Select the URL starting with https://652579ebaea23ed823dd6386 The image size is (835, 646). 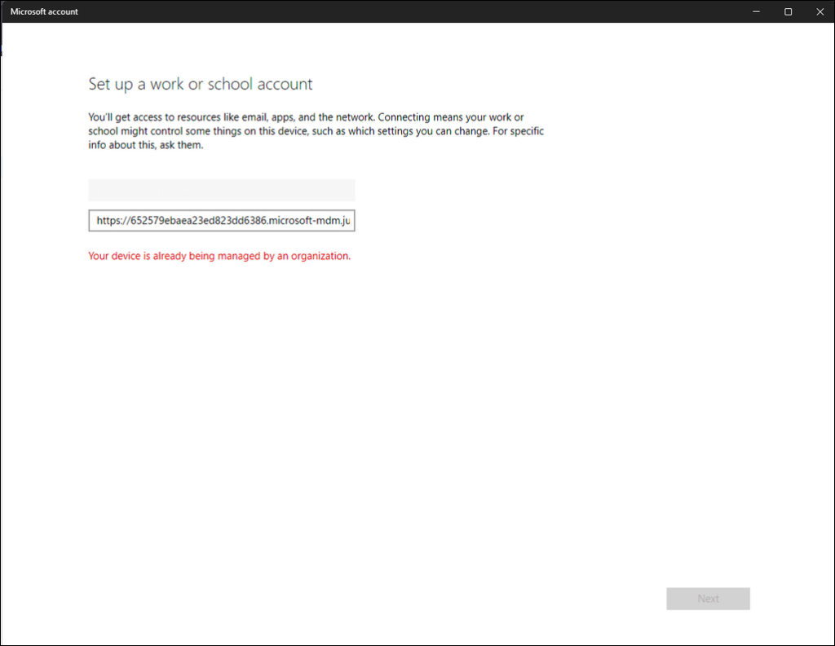221,220
